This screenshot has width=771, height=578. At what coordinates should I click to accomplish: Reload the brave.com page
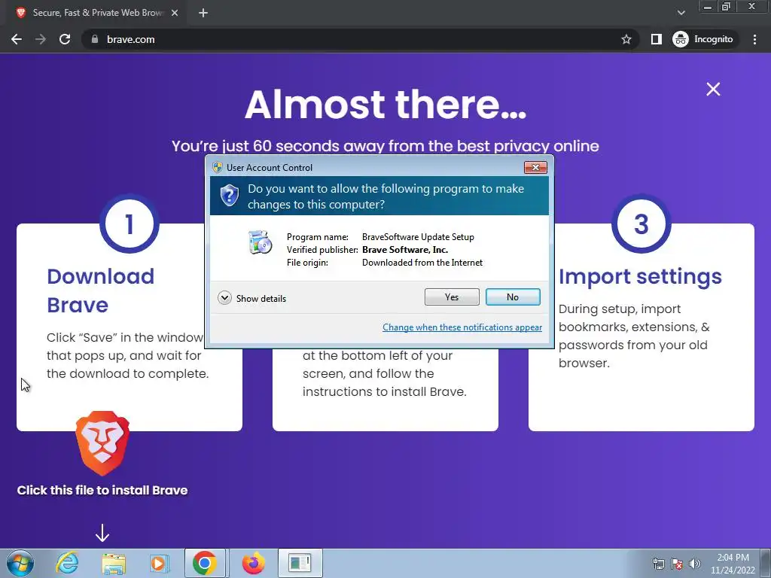coord(65,39)
